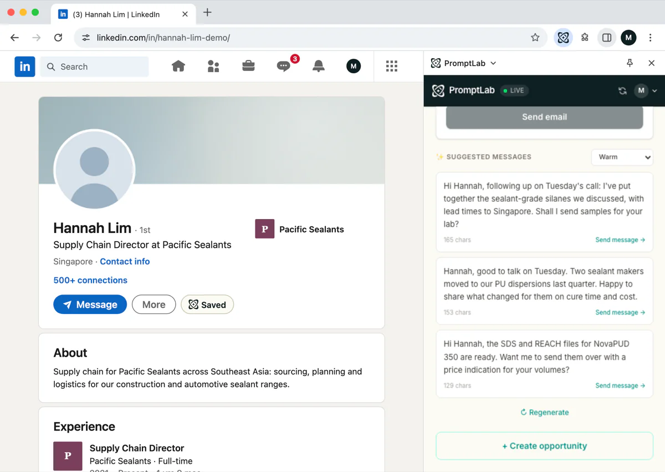Toggle the Saved PromptLab button
The image size is (665, 472).
[x=207, y=304]
